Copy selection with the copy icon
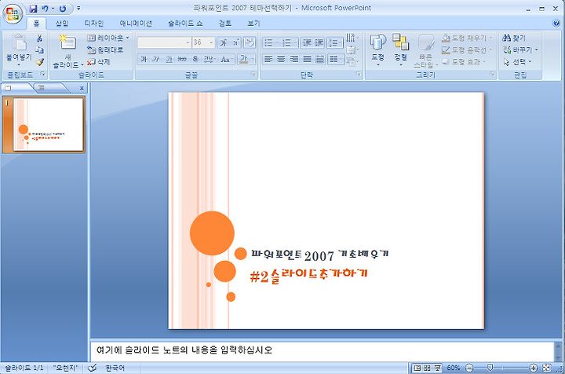The image size is (565, 374). 39,49
